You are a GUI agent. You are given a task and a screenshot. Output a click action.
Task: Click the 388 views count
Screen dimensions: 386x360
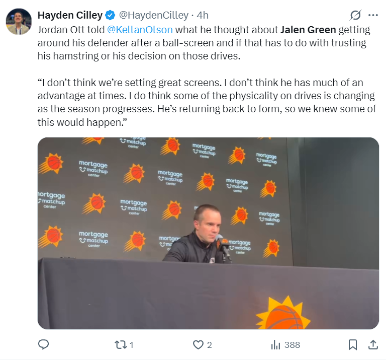(292, 345)
